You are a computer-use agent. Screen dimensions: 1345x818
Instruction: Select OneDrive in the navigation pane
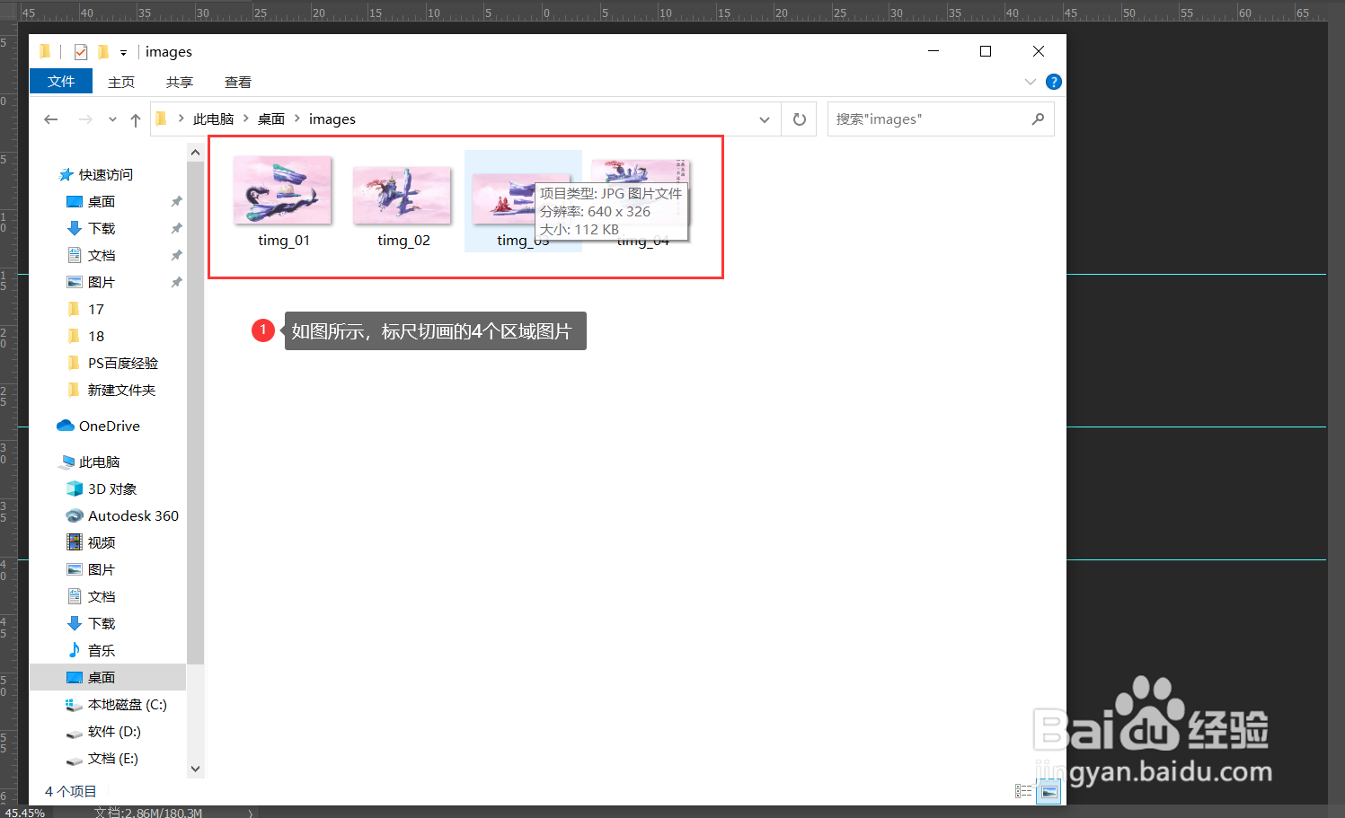[109, 427]
